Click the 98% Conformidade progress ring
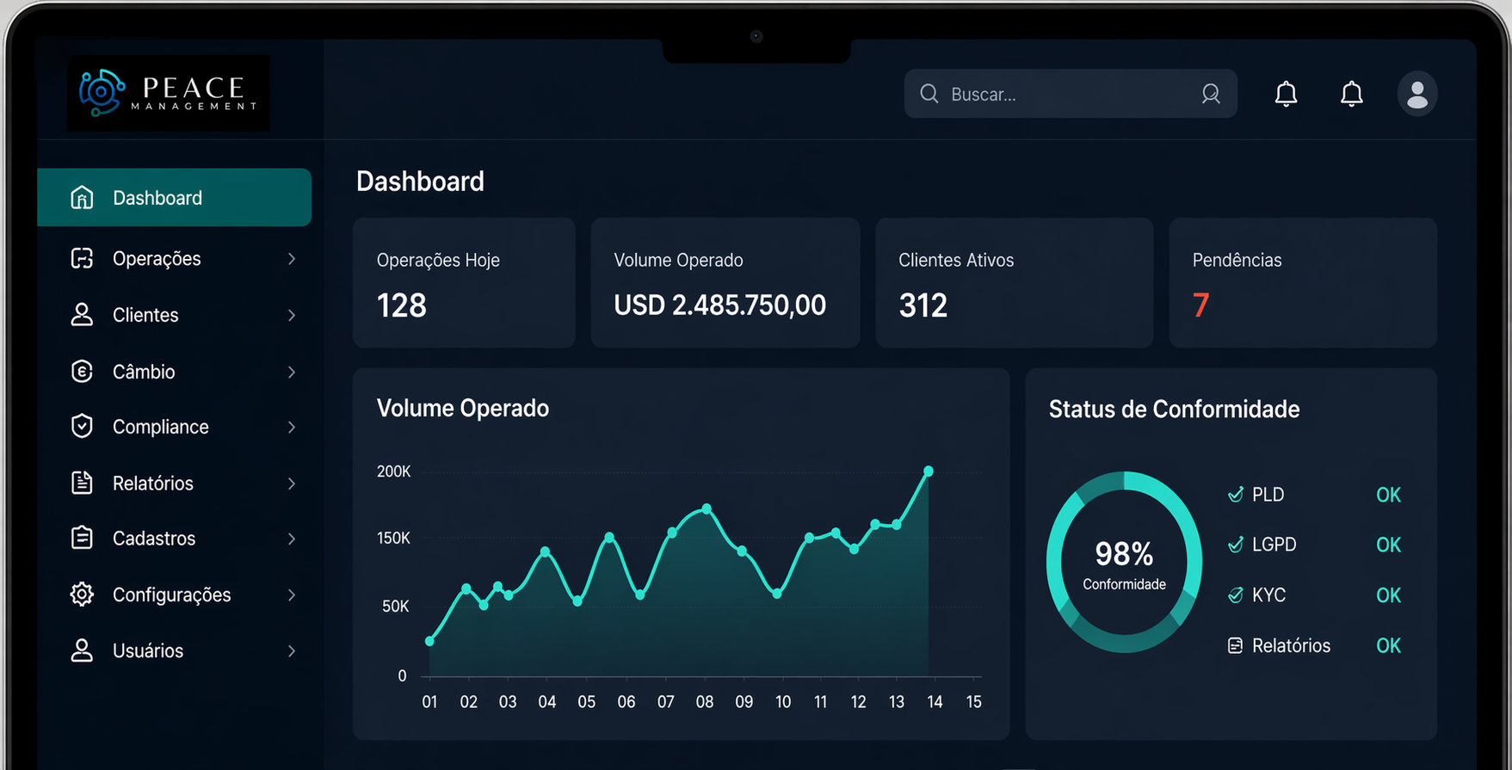Viewport: 1512px width, 770px height. [x=1124, y=562]
